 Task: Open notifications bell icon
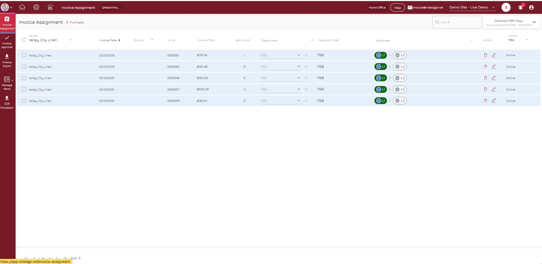coord(520,8)
